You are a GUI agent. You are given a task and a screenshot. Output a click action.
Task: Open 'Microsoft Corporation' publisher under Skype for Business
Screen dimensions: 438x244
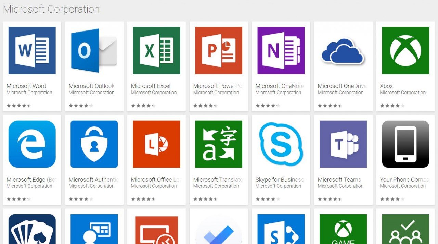[279, 186]
